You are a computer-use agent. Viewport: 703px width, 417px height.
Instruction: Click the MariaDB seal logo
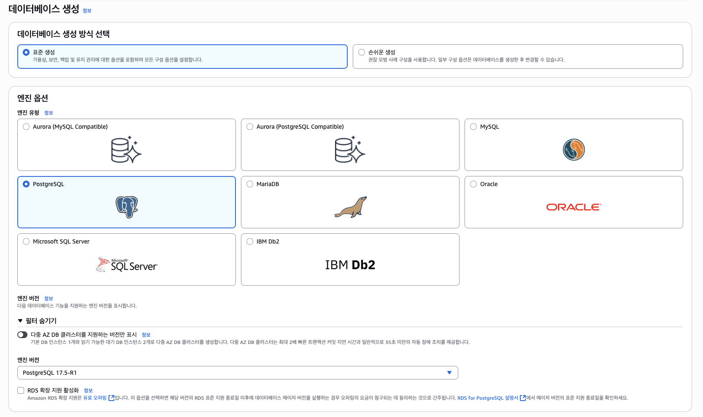(x=350, y=207)
